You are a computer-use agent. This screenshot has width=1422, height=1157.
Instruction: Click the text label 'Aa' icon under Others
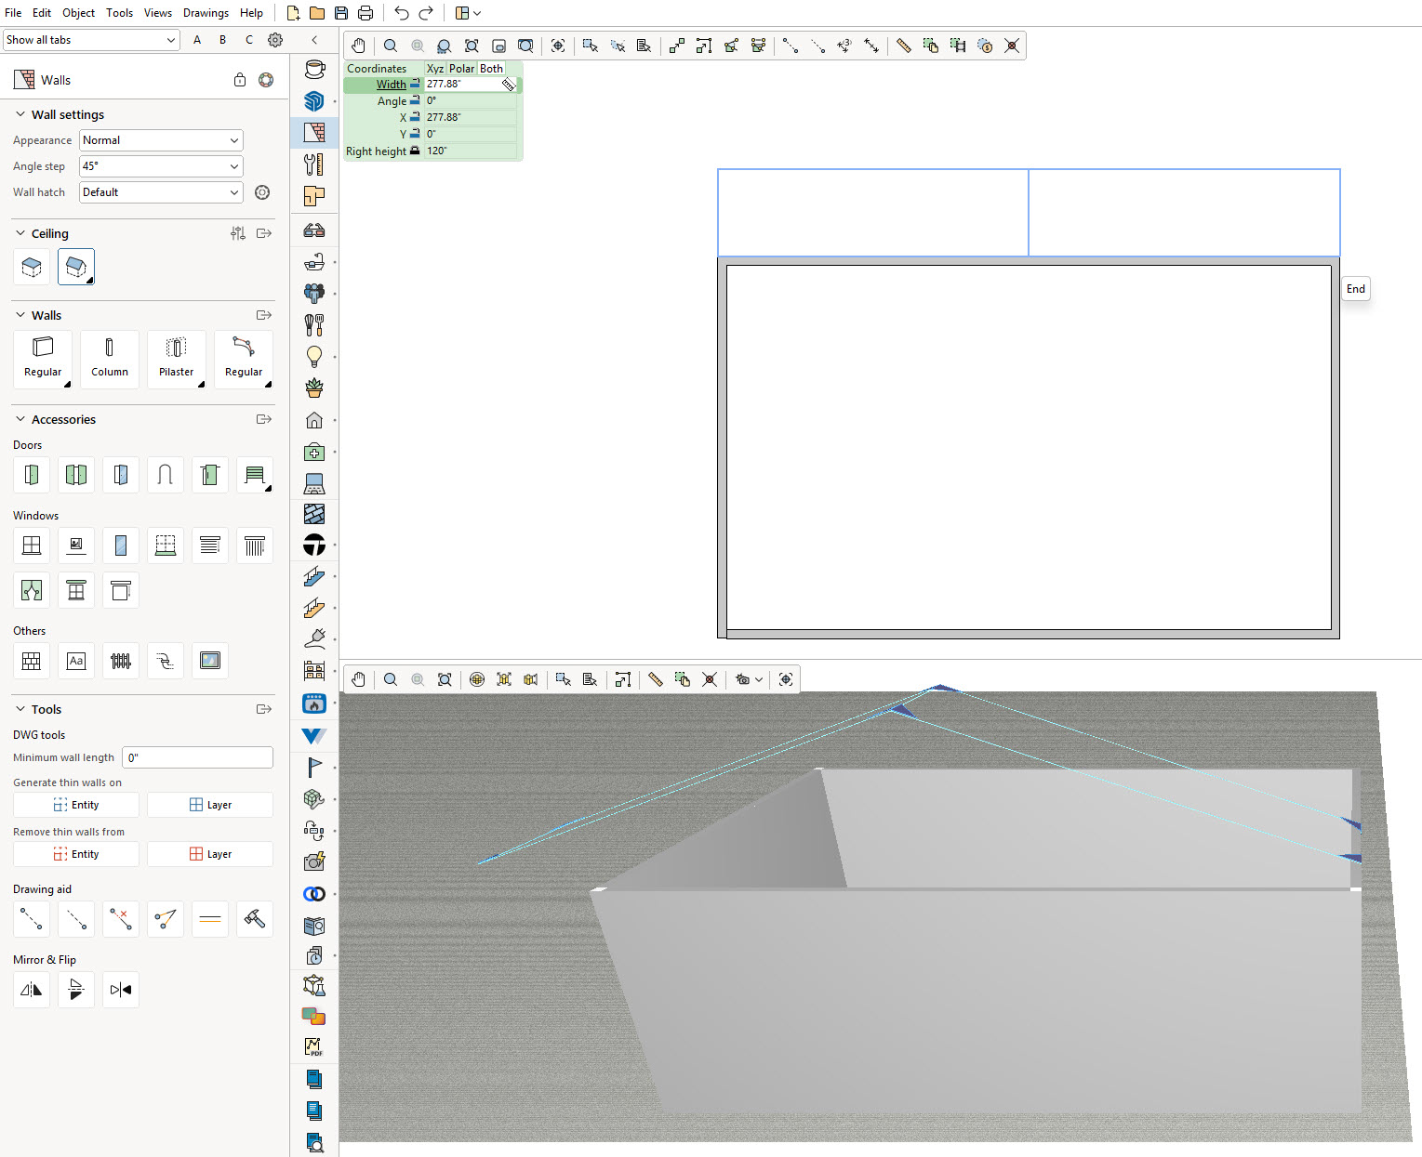[x=76, y=661]
